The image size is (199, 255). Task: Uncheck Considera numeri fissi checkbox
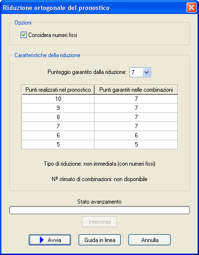pyautogui.click(x=23, y=35)
